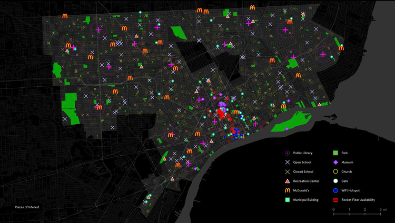This screenshot has height=223, width=395.
Task: Click the "WiFi Hotspot" legend label
Action: (352, 190)
